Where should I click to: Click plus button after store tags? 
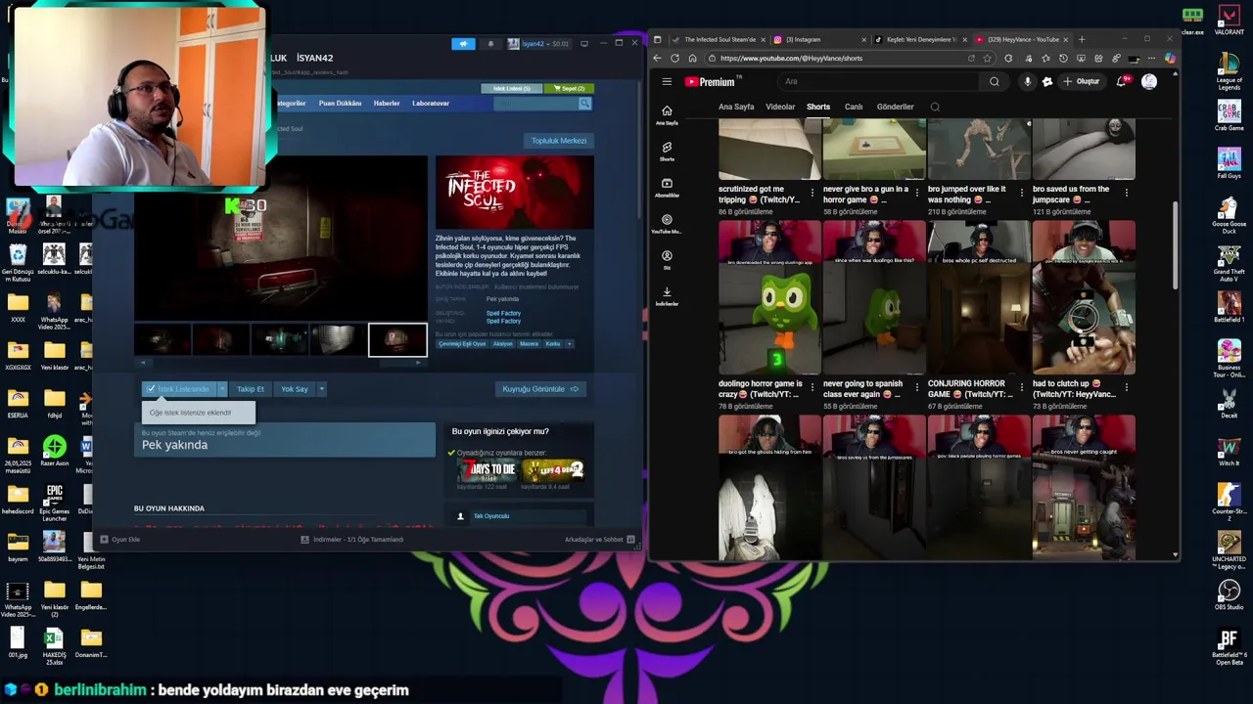569,344
